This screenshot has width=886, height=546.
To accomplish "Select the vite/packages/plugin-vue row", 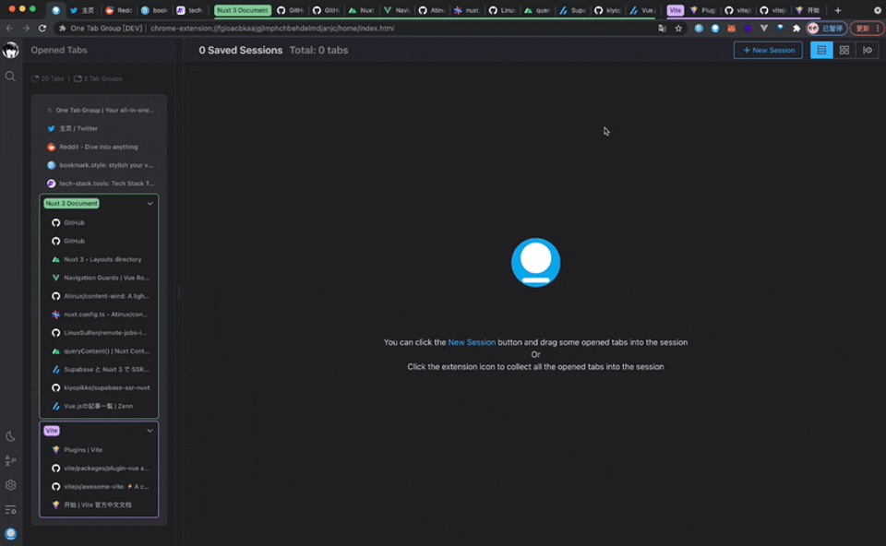I will 100,469.
